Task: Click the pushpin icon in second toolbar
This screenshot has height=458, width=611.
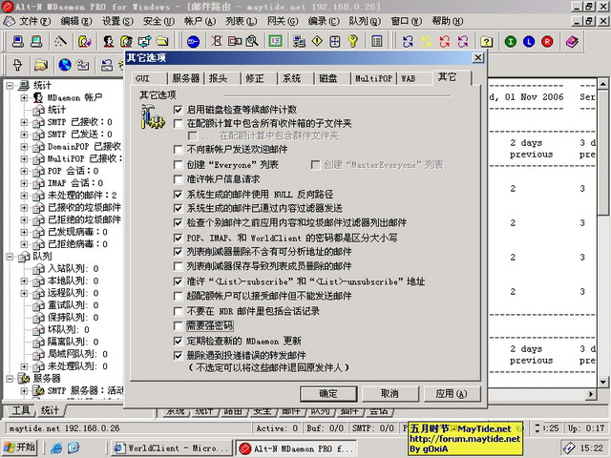Action: pyautogui.click(x=17, y=65)
